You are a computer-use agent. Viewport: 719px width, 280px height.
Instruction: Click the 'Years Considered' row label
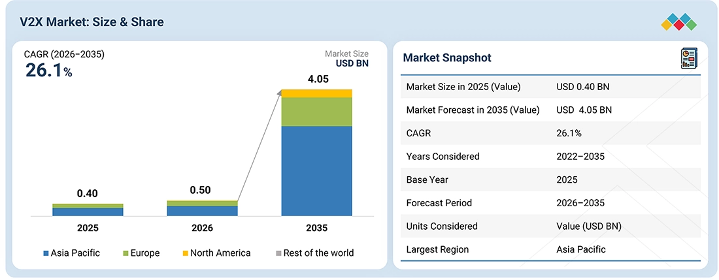coord(443,157)
